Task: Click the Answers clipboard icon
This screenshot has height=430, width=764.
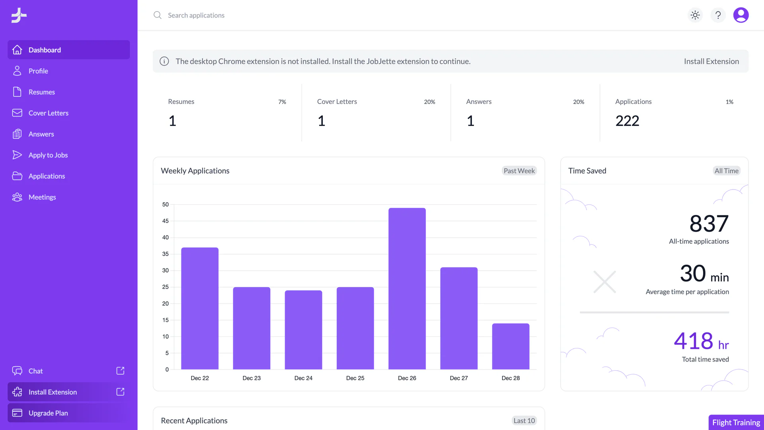Action: click(x=17, y=134)
